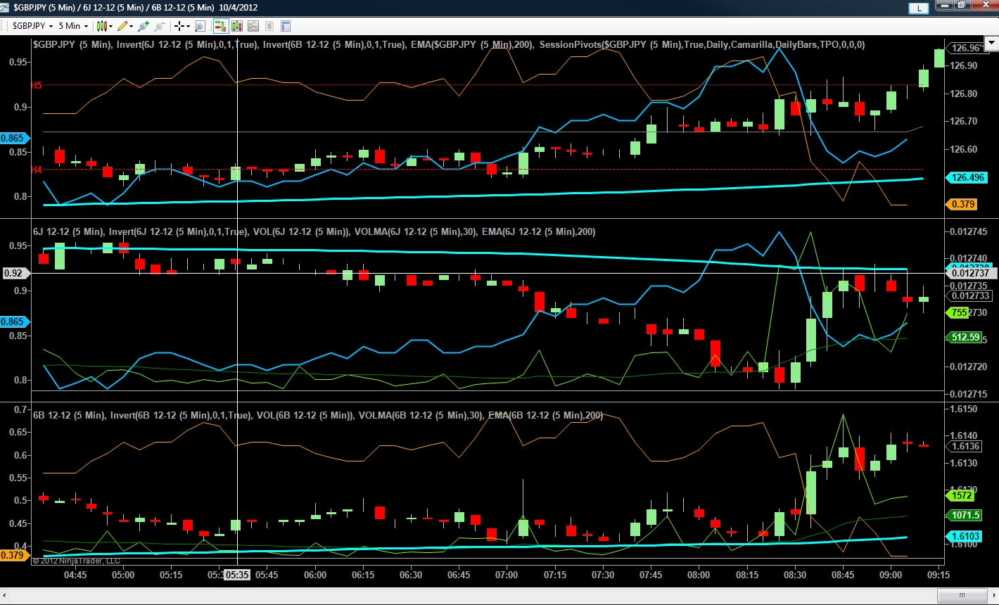Click the zoom in magnifier icon

click(x=144, y=26)
